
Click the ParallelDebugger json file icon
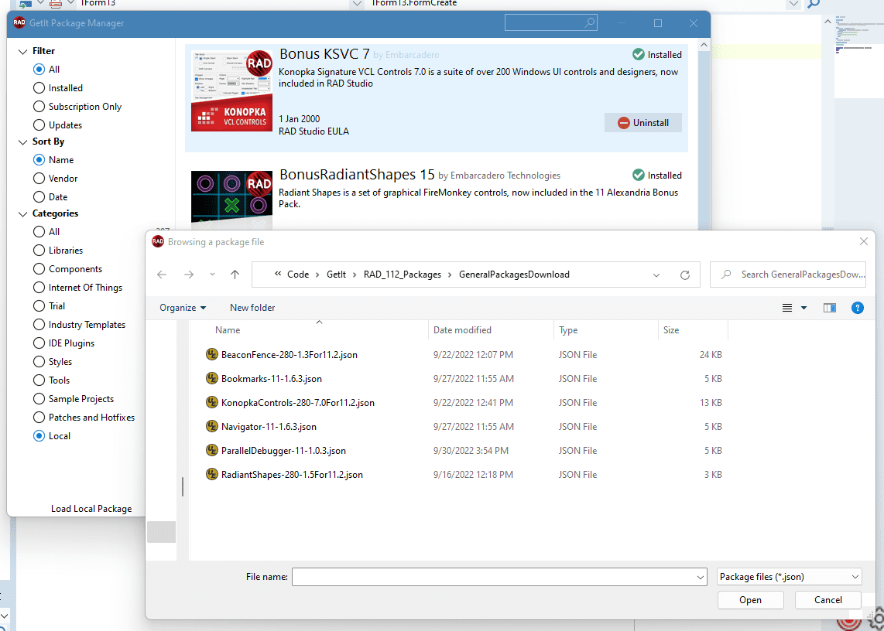point(212,451)
